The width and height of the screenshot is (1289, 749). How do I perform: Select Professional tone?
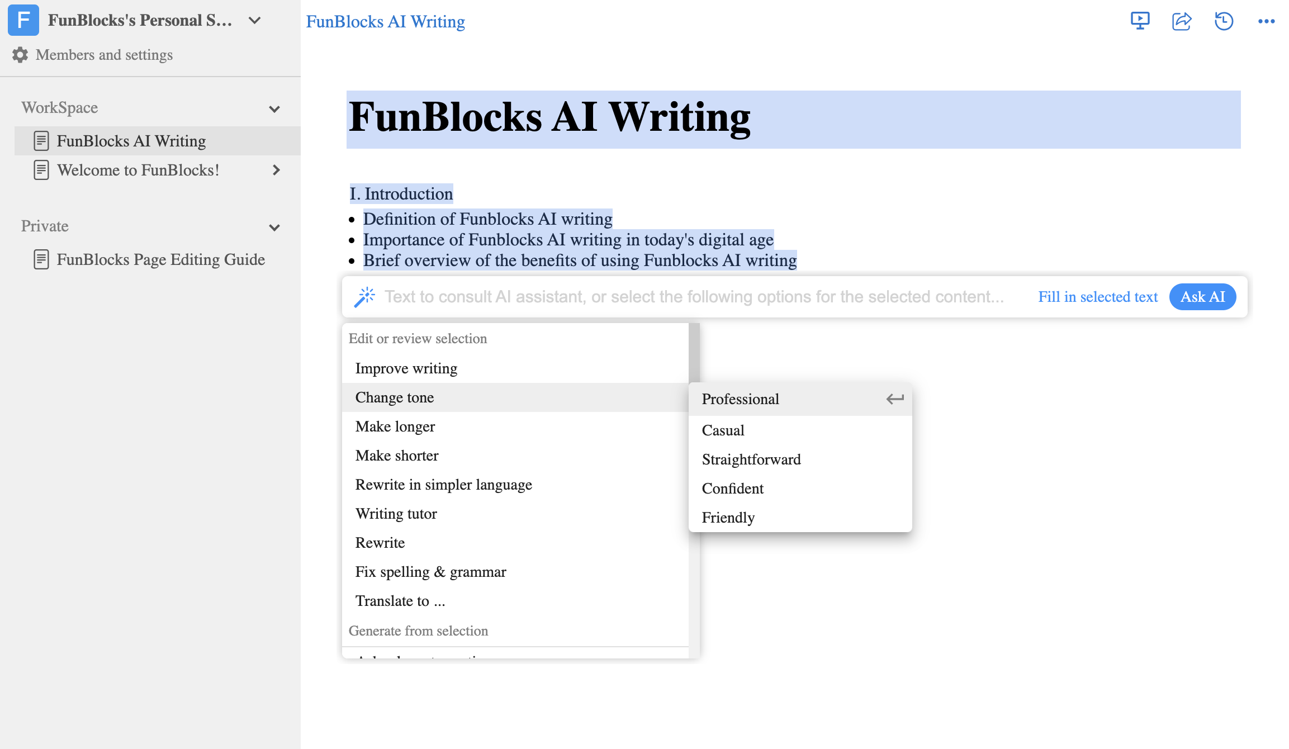(x=800, y=399)
